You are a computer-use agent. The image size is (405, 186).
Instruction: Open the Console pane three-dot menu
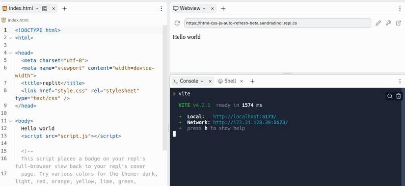pos(400,81)
